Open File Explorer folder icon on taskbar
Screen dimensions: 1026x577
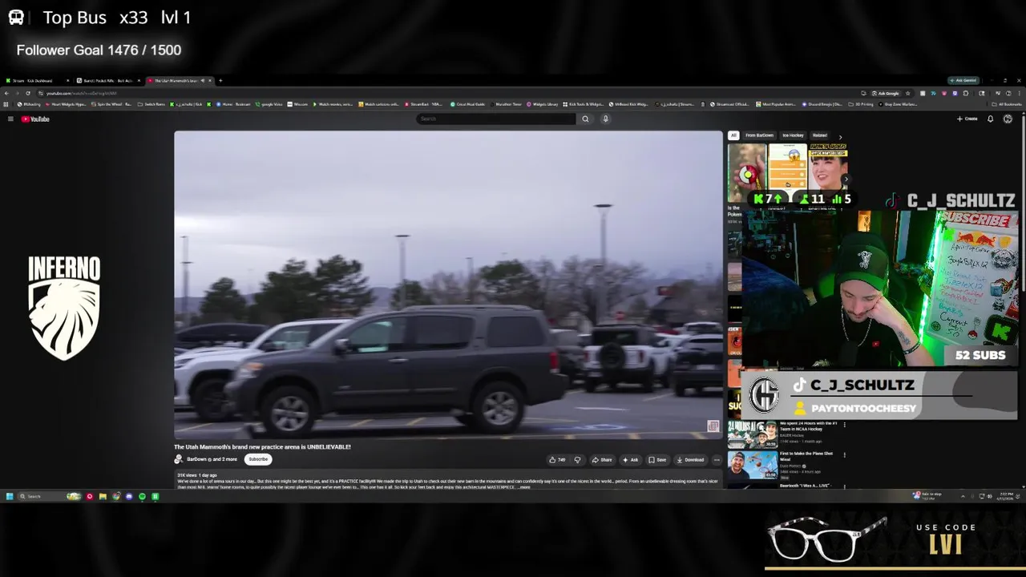click(x=103, y=496)
